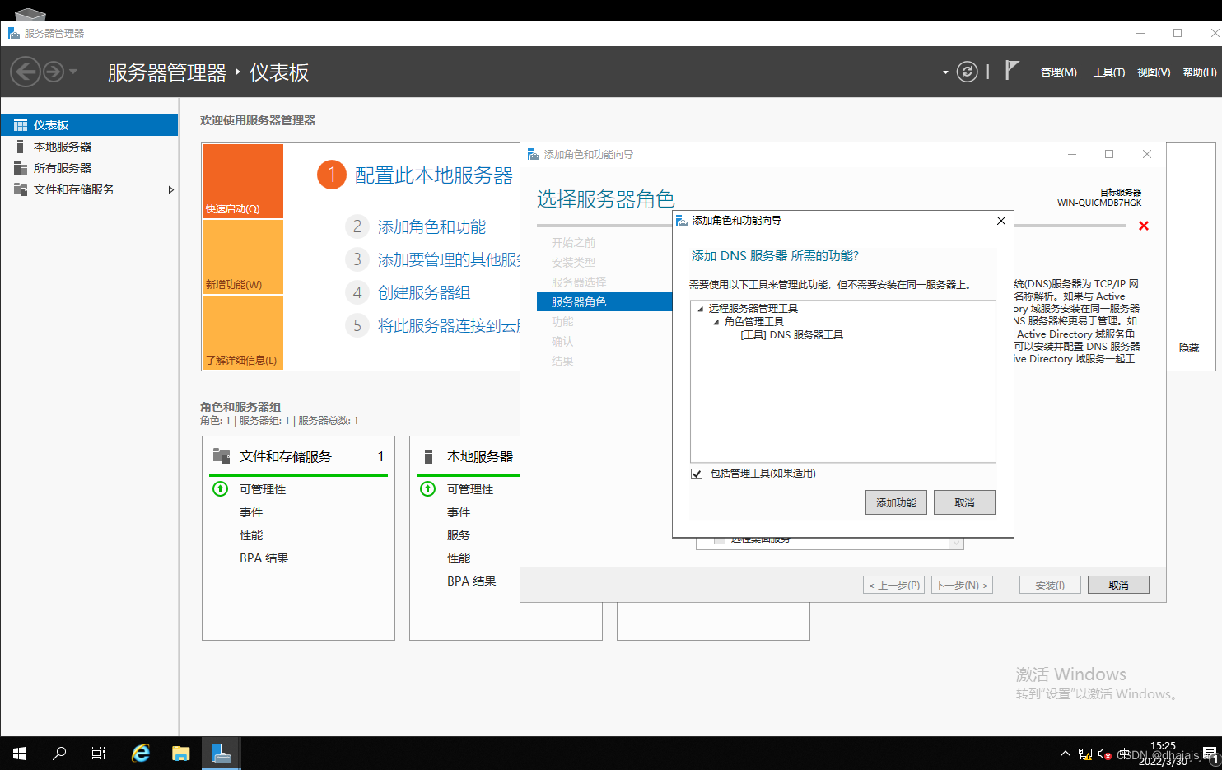Image resolution: width=1222 pixels, height=770 pixels.
Task: Open the 工具(T) menu
Action: click(1108, 72)
